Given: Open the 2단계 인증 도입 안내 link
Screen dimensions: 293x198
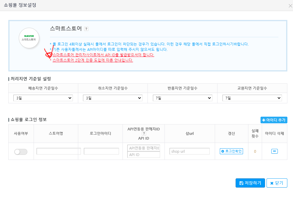Looking at the screenshot, I should [93, 60].
